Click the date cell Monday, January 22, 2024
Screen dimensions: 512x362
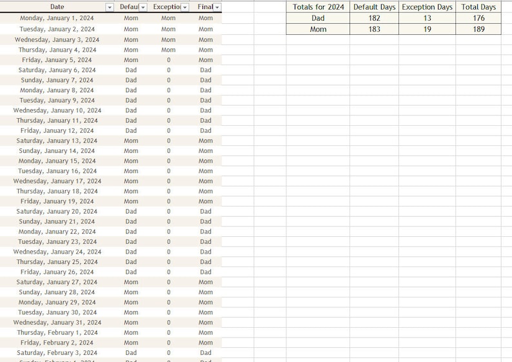click(x=57, y=232)
